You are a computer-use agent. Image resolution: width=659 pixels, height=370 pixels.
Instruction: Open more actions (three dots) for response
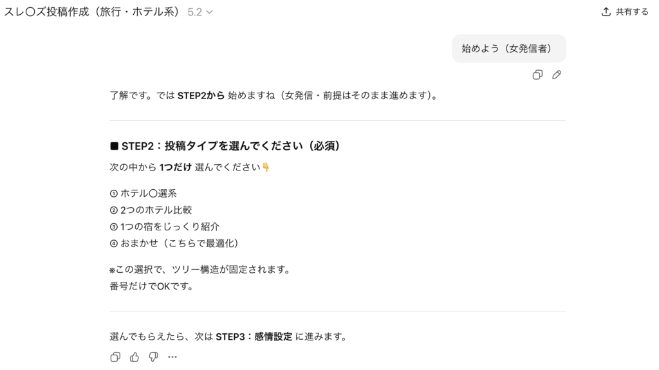(x=172, y=357)
